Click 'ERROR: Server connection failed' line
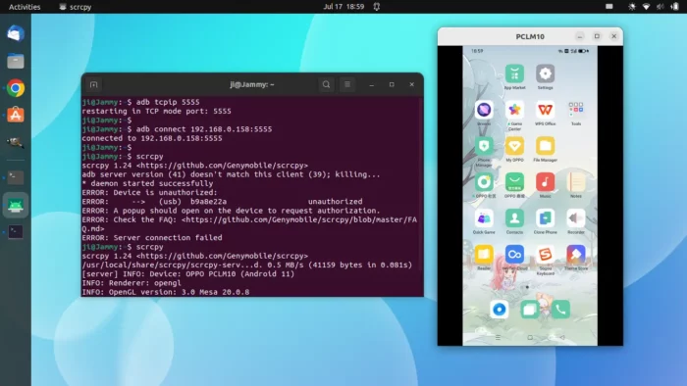687x386 pixels. click(x=152, y=237)
